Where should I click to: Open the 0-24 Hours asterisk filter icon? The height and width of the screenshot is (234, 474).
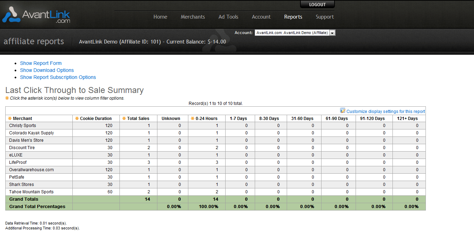tap(193, 119)
